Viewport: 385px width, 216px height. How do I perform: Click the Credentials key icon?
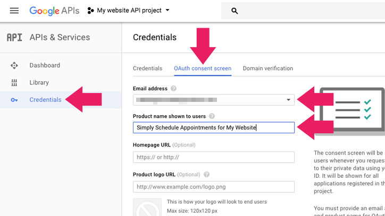pos(14,100)
